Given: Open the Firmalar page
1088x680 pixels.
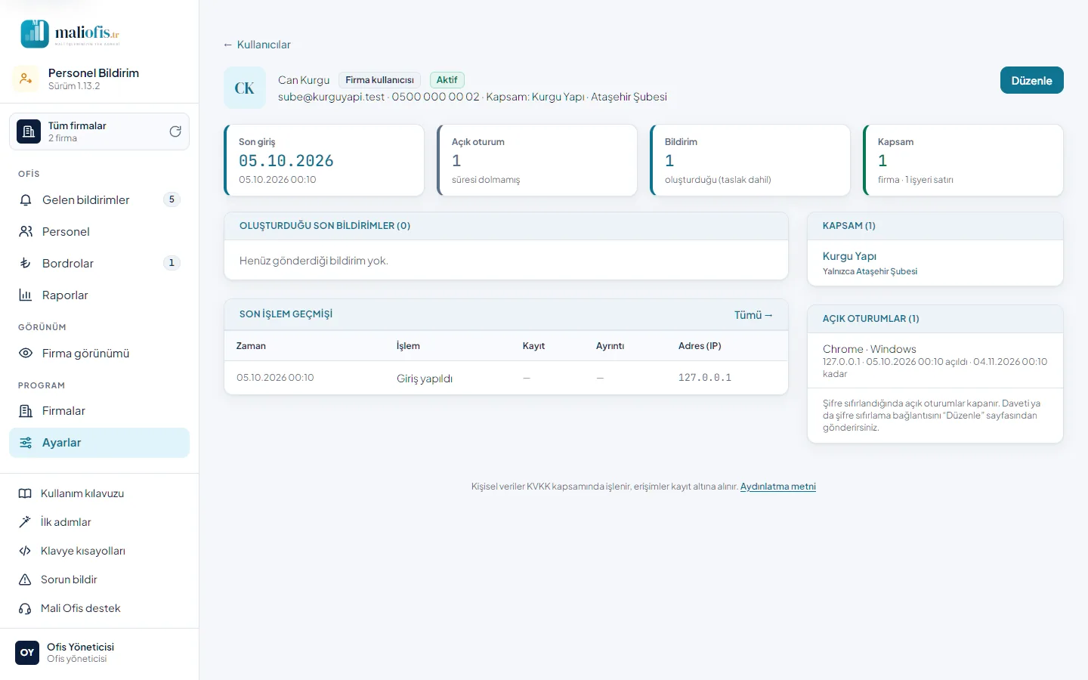Looking at the screenshot, I should (99, 411).
